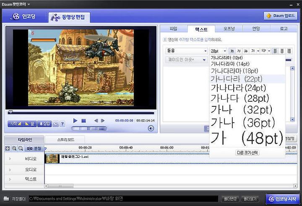Viewport: 302px width, 206px height.
Task: Pick the 24pt font size
Action: point(247,88)
